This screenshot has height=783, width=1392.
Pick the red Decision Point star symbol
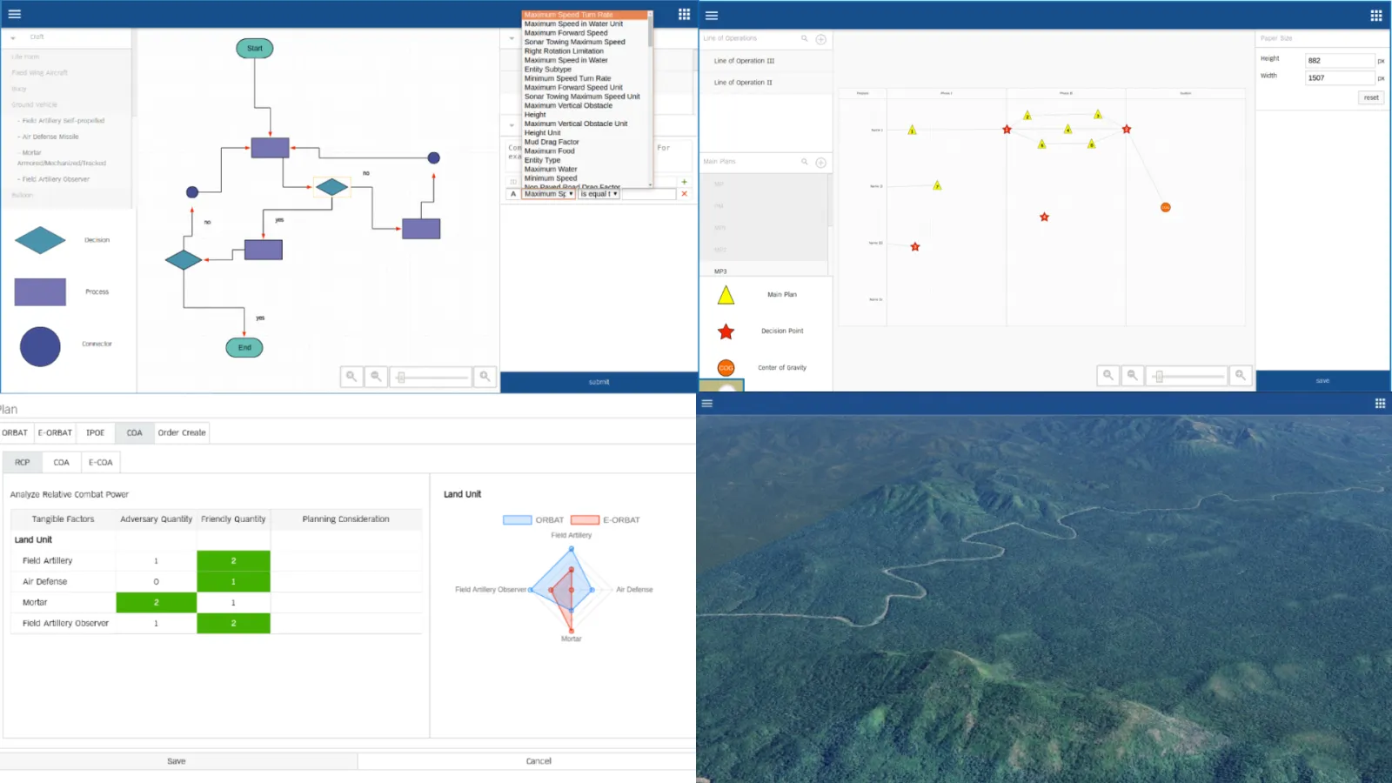point(726,331)
